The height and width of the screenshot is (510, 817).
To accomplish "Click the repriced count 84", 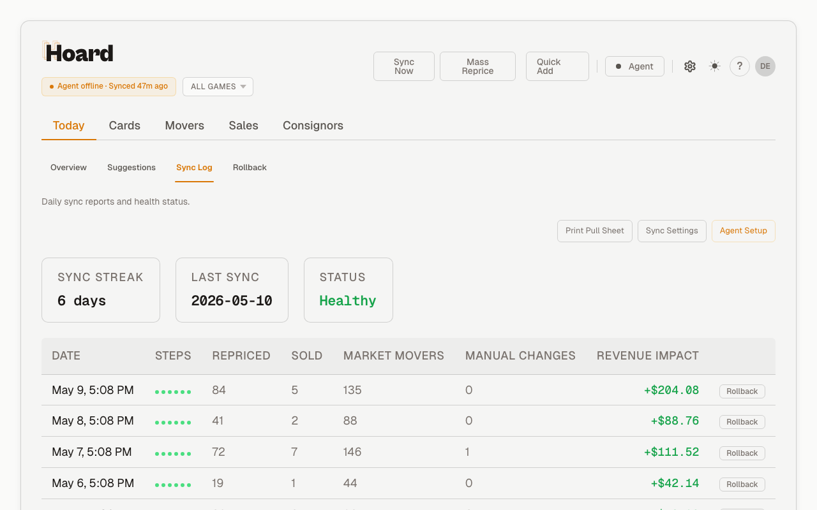I will (219, 390).
